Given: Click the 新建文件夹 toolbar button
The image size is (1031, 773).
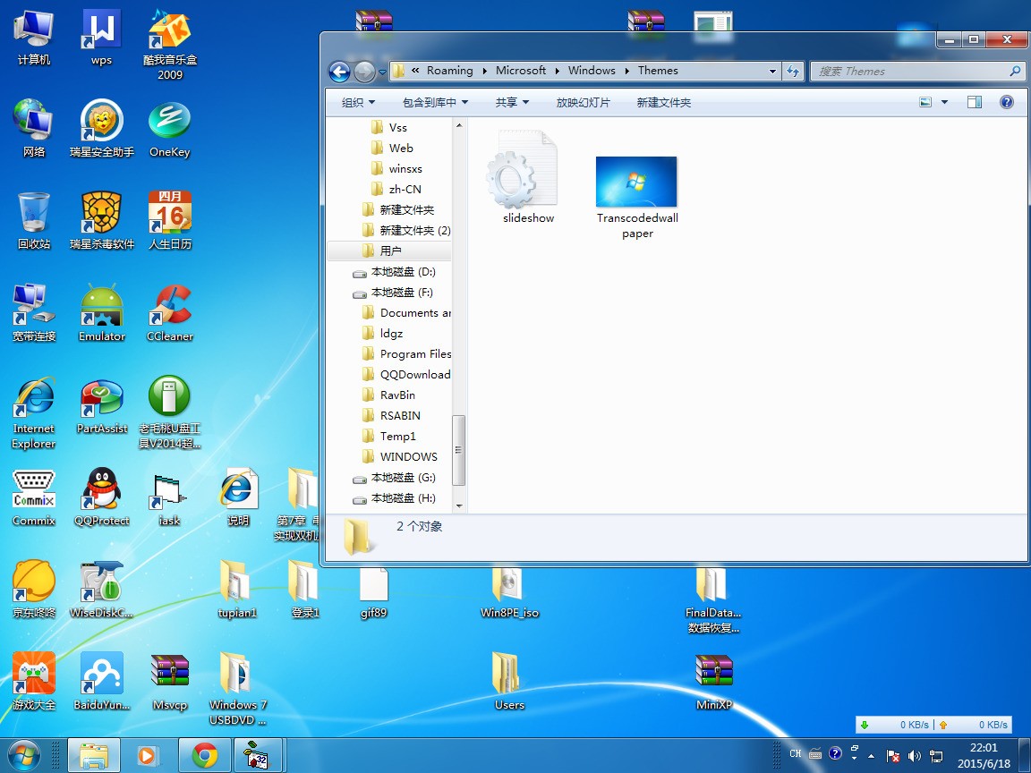Looking at the screenshot, I should 663,103.
